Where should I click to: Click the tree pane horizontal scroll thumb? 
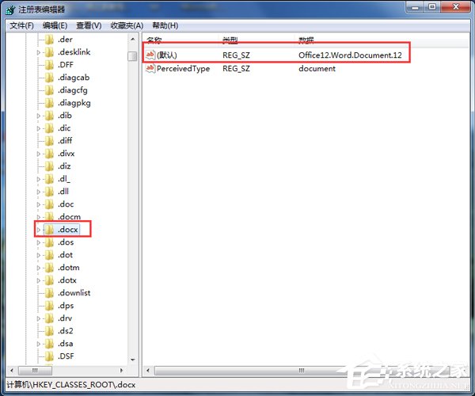click(x=35, y=370)
